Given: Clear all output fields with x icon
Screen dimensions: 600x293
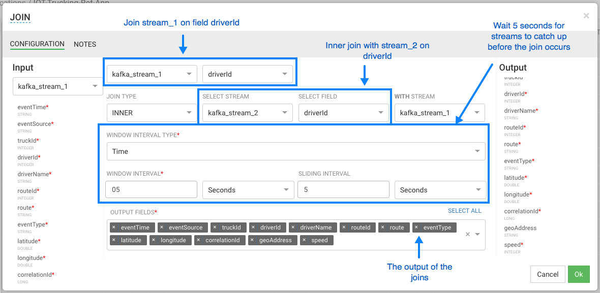Looking at the screenshot, I should point(467,234).
